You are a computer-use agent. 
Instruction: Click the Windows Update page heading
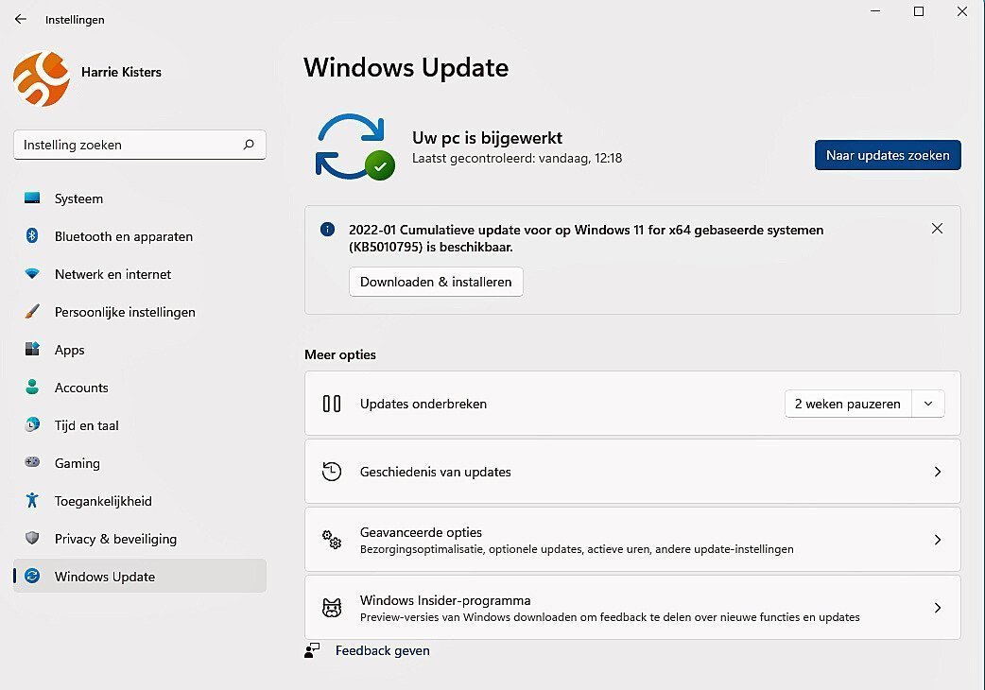(x=406, y=68)
